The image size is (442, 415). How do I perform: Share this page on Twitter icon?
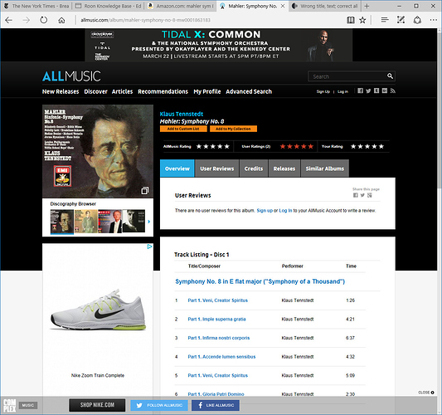pyautogui.click(x=362, y=195)
